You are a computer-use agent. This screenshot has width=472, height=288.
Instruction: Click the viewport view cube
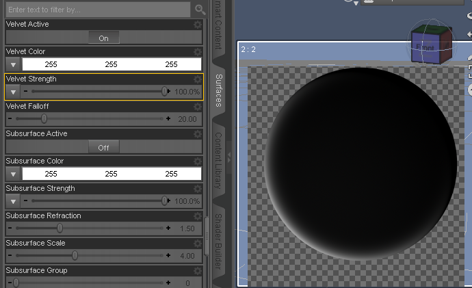pyautogui.click(x=432, y=44)
